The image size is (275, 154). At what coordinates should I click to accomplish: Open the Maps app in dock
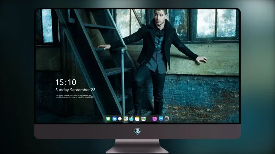click(126, 119)
